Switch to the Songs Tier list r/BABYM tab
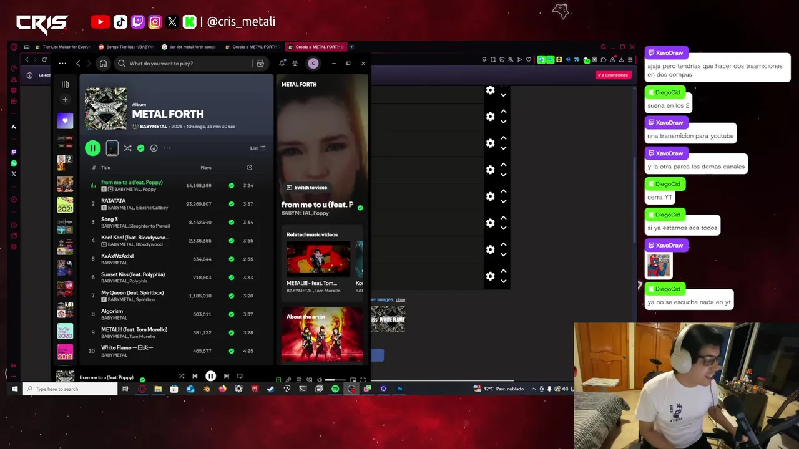The image size is (799, 449). 126,47
